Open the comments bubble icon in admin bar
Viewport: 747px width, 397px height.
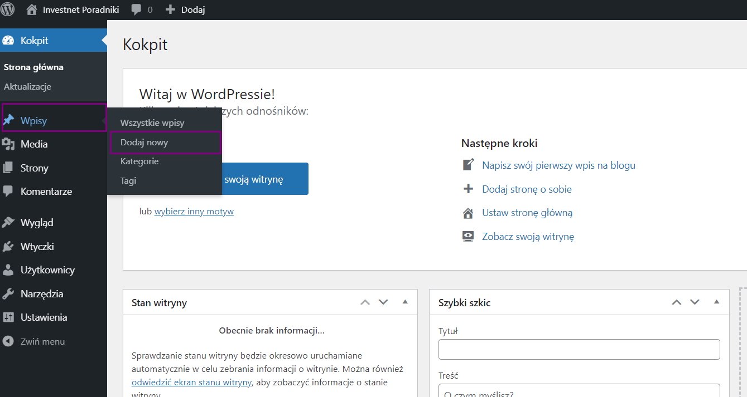136,9
